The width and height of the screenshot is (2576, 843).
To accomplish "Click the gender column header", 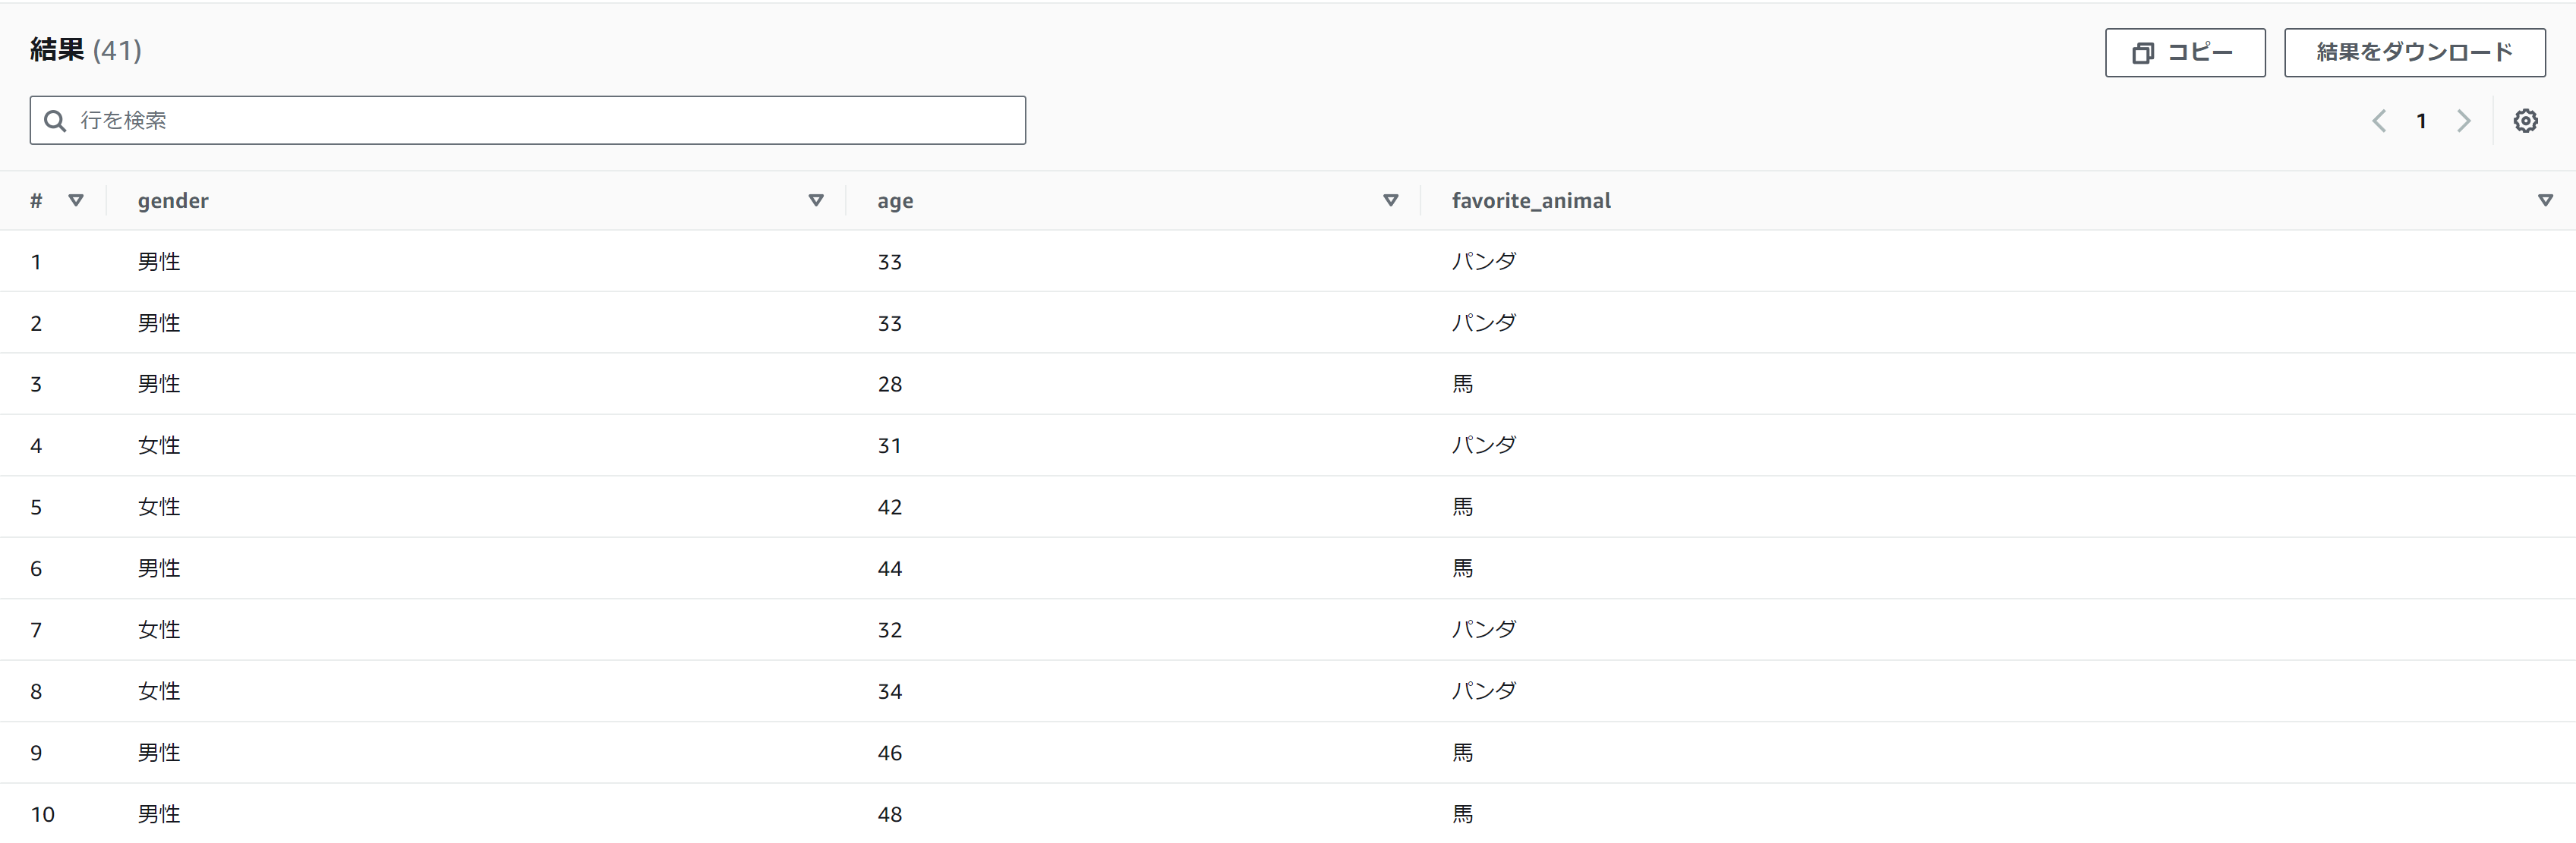I will [x=173, y=201].
